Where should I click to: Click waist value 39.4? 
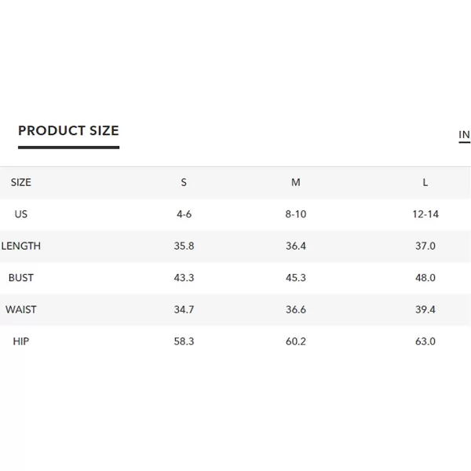[425, 310]
